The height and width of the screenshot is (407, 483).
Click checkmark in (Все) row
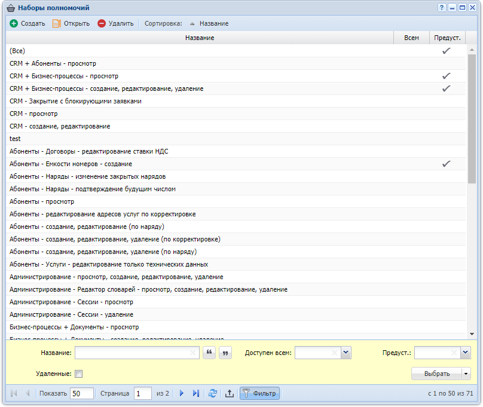coord(447,51)
